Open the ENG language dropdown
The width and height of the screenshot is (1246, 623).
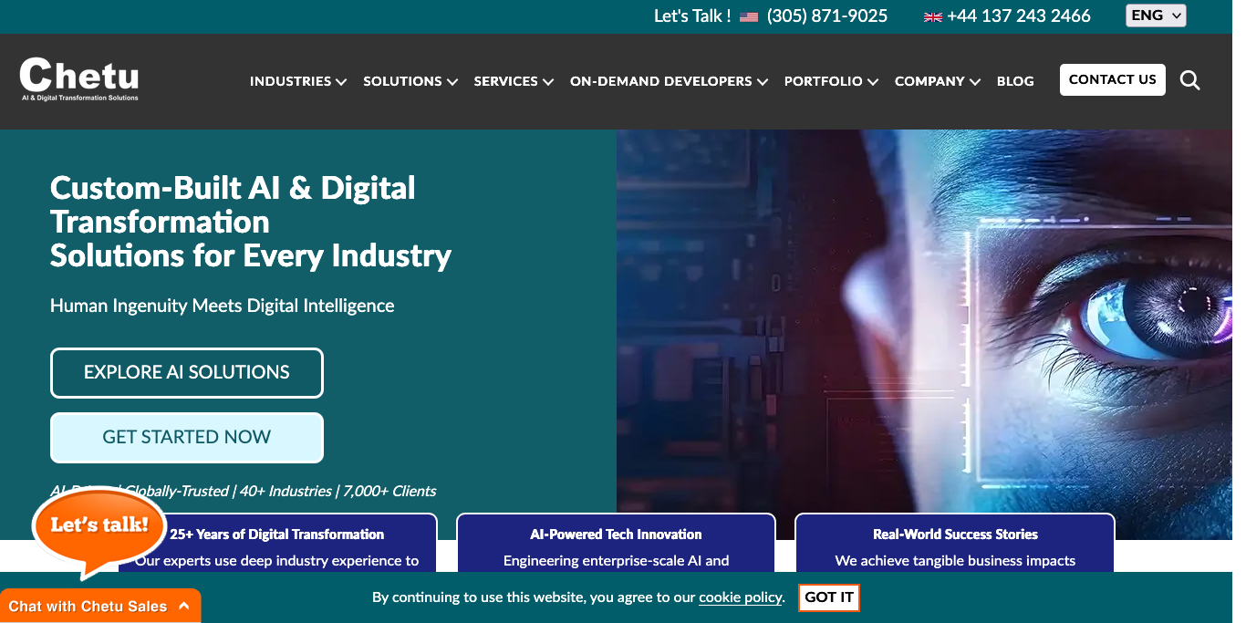click(x=1155, y=16)
